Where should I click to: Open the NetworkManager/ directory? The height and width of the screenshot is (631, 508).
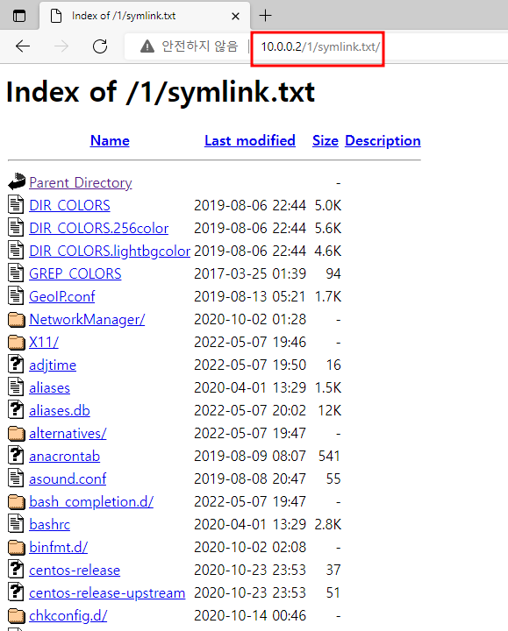click(87, 320)
